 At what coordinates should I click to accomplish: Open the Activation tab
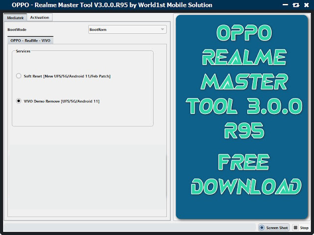point(40,18)
